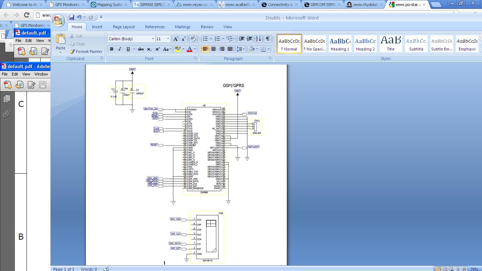
Task: Sort paragraphs using the A-Z icon
Action: (258, 39)
